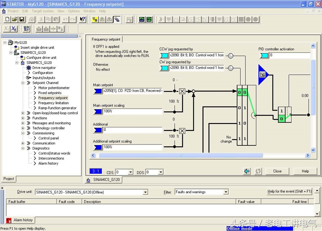Screen dimensions: 322x231
Task: Click the Save project toolbar icon
Action: [x=22, y=19]
